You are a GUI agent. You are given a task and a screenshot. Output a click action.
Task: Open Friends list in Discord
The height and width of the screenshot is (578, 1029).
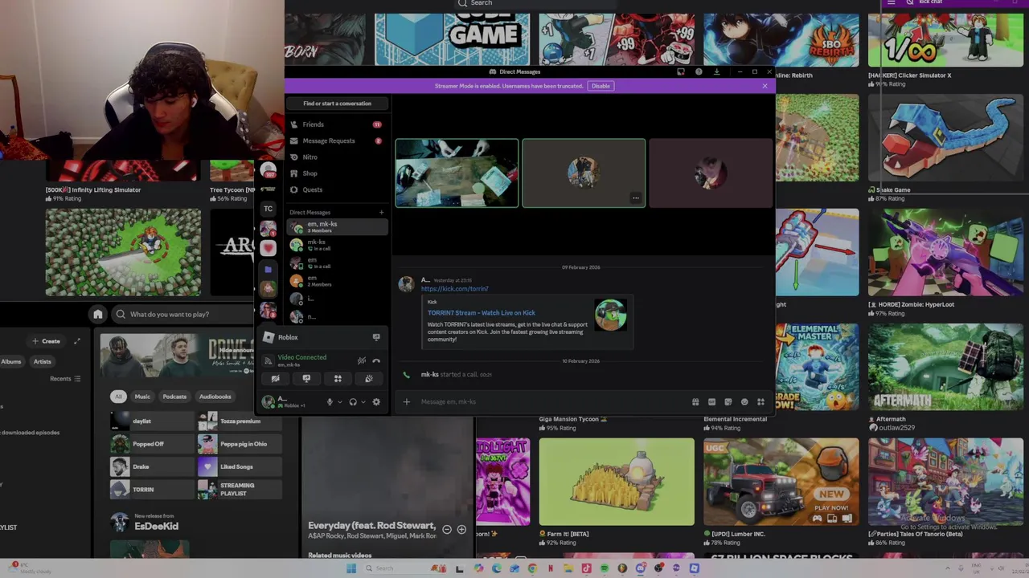337,124
